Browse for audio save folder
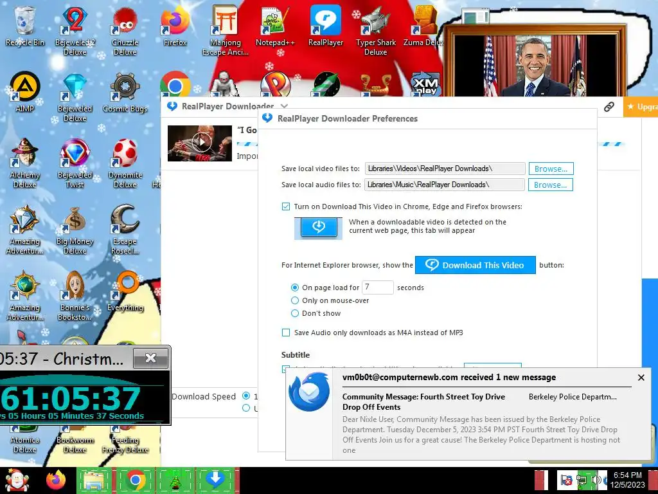The height and width of the screenshot is (494, 658). [551, 185]
